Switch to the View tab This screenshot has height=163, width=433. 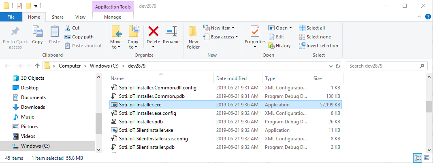(80, 17)
